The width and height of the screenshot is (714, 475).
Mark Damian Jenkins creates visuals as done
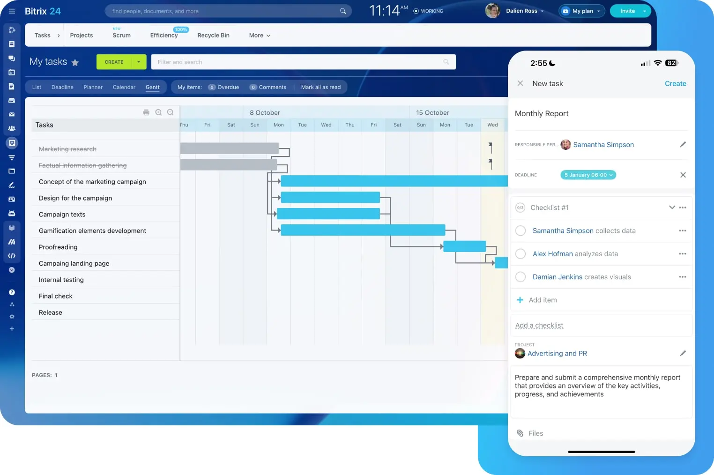pos(520,277)
